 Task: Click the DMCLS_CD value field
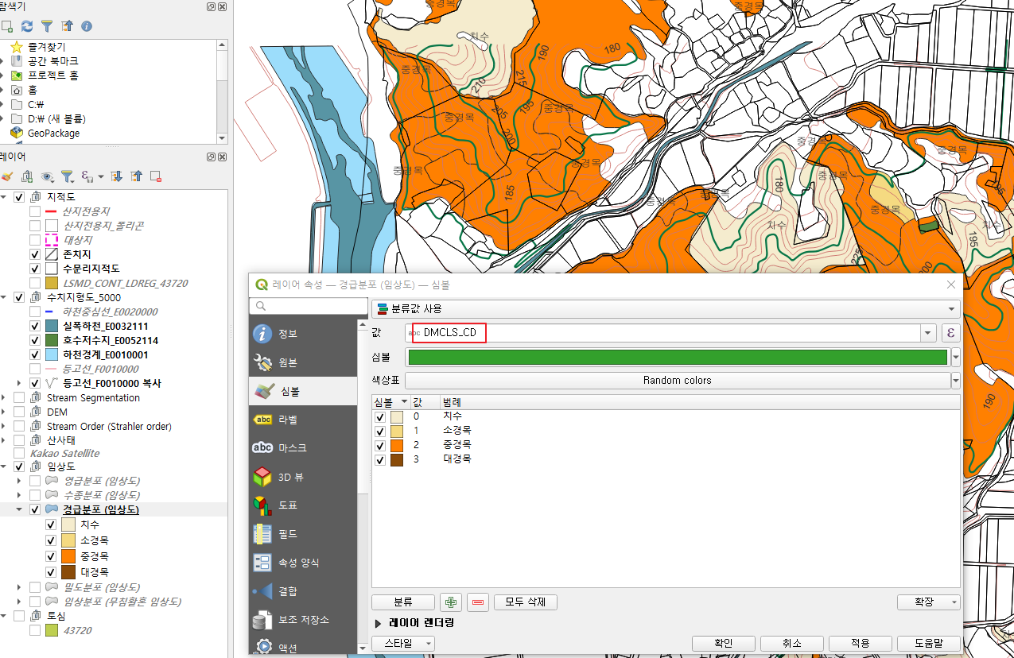(449, 333)
